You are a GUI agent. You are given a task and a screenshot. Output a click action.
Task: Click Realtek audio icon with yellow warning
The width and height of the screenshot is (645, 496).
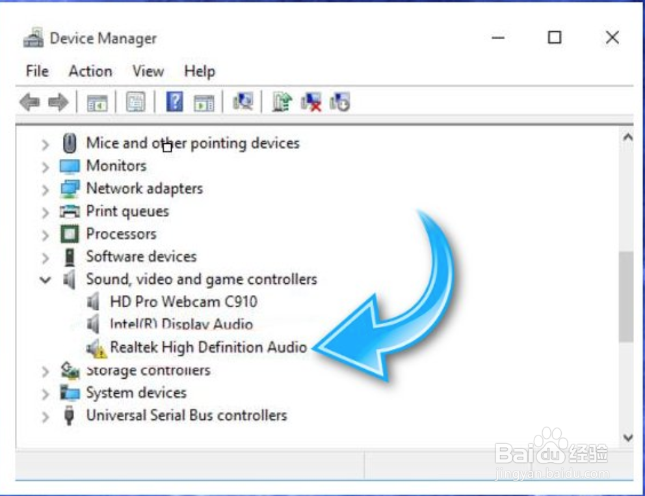pyautogui.click(x=97, y=348)
